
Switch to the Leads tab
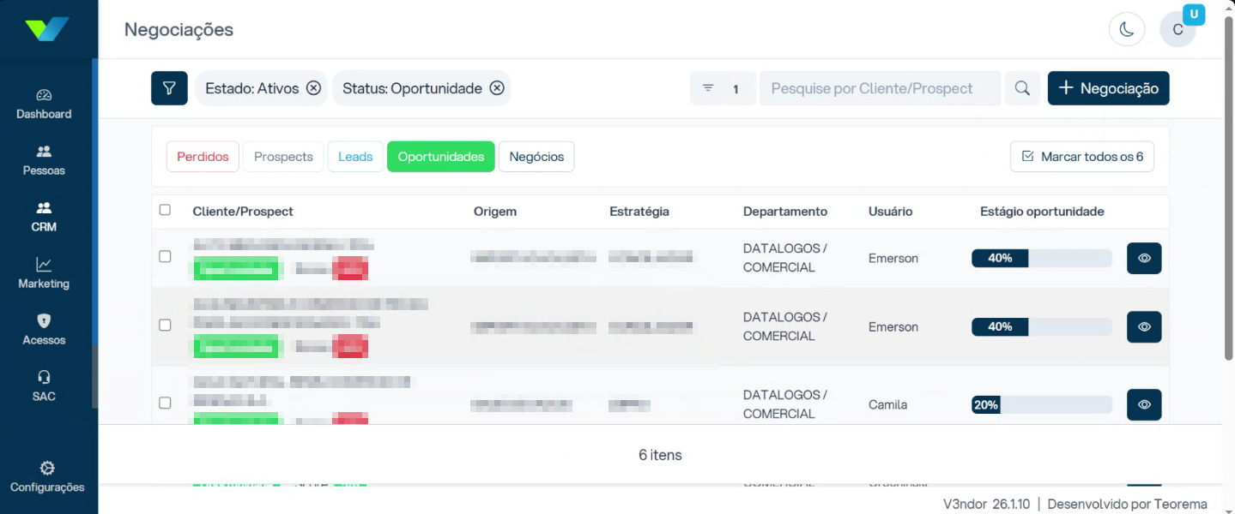point(355,157)
